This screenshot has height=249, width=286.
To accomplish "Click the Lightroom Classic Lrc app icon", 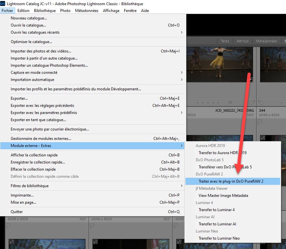I will click(x=3, y=3).
